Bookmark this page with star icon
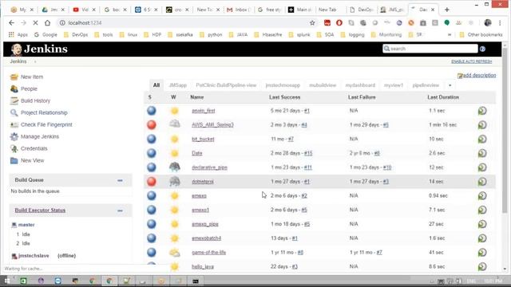Image resolution: width=511 pixels, height=287 pixels. 312,23
